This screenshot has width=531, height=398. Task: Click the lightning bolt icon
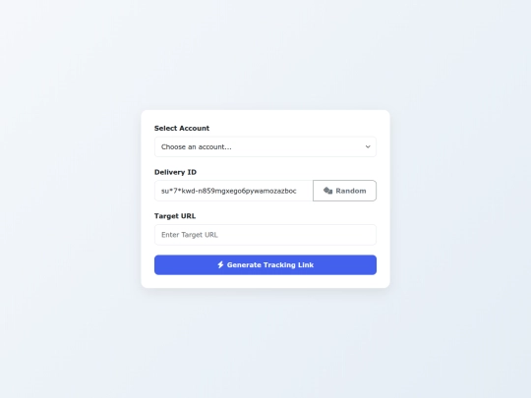pos(220,264)
